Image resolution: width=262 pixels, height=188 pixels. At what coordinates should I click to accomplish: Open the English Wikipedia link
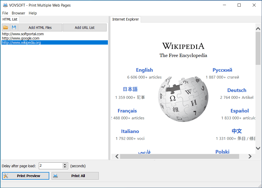(144, 70)
